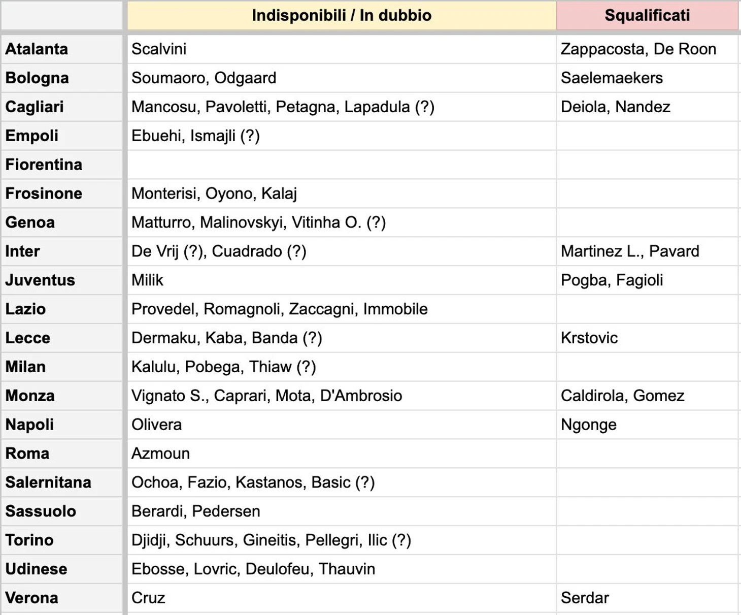Select the Azmoun cell for Roma
741x615 pixels.
(x=342, y=454)
